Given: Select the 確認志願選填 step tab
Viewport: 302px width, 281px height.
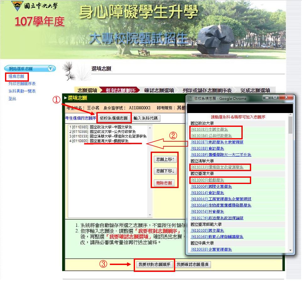Looking at the screenshot, I should click(159, 90).
